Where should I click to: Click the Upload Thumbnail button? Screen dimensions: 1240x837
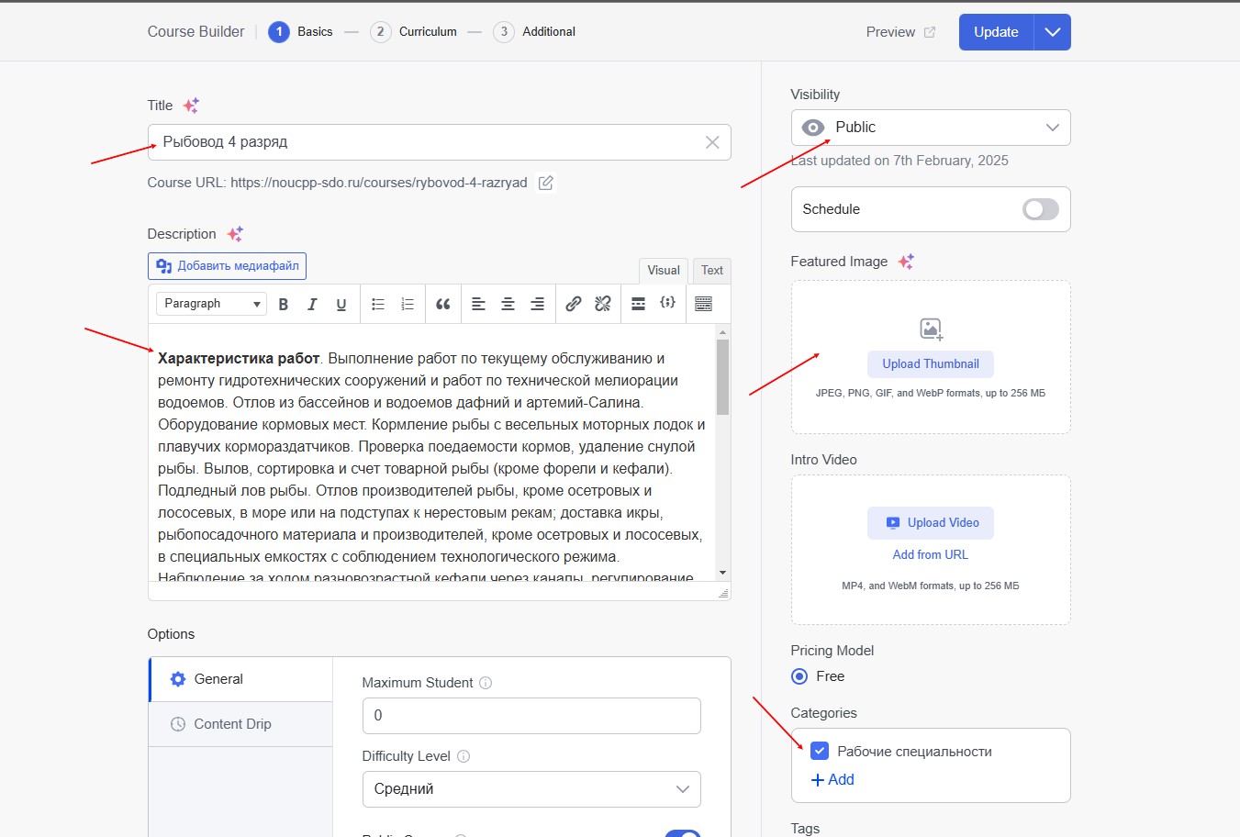click(930, 363)
